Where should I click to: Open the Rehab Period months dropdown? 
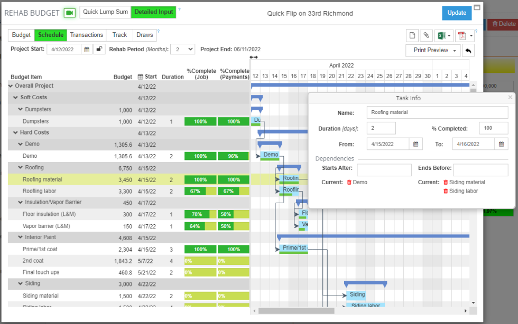(182, 48)
